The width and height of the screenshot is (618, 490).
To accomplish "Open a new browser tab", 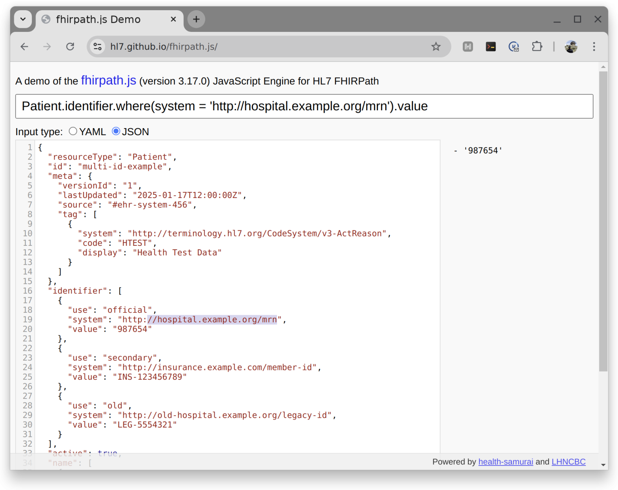I will pyautogui.click(x=196, y=19).
